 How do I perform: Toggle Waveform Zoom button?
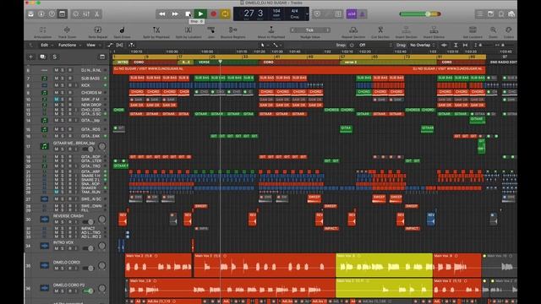444,45
